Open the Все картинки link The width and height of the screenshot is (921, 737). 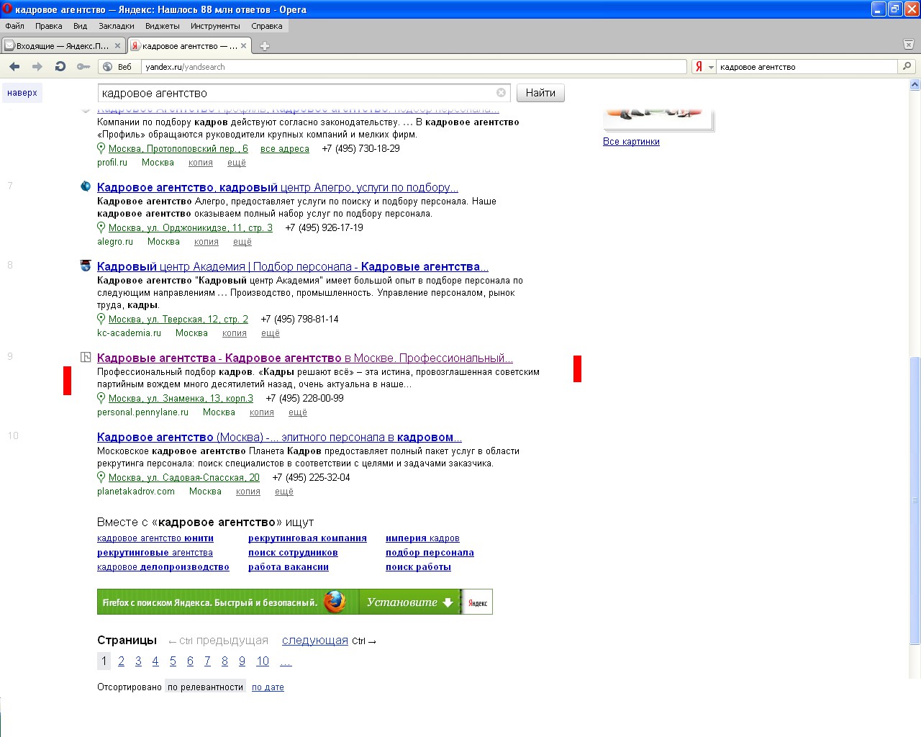pos(631,142)
